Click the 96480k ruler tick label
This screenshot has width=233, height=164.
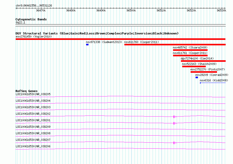pos(71,10)
